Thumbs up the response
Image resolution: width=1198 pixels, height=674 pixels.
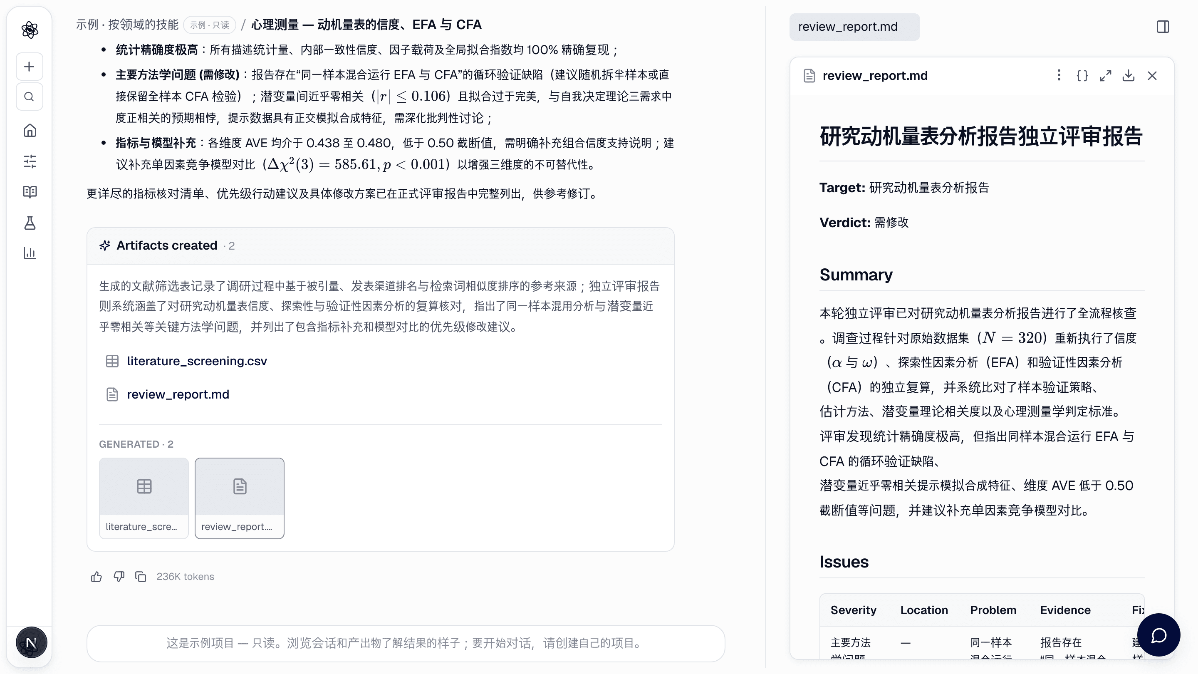pyautogui.click(x=96, y=577)
